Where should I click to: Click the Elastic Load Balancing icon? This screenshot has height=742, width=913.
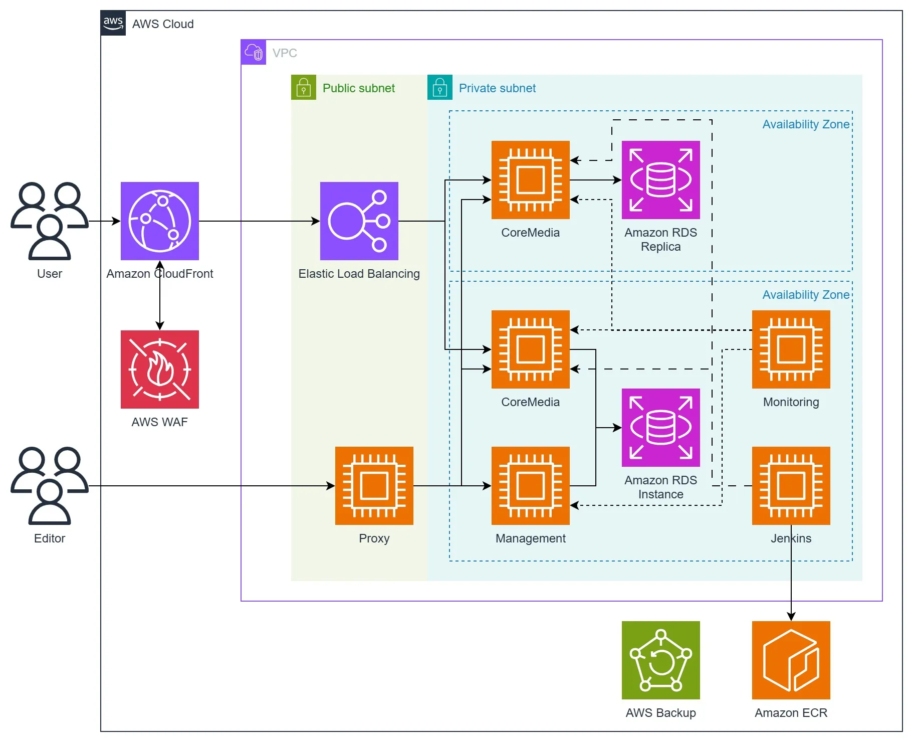(359, 221)
